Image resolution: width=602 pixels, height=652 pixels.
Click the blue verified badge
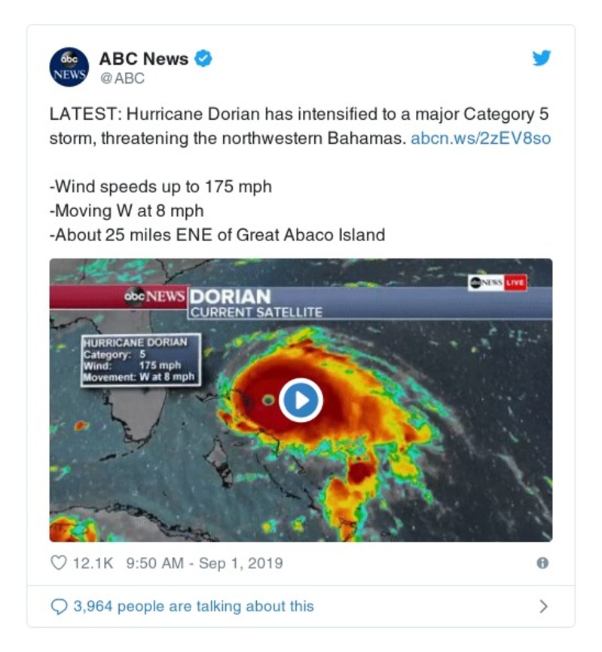coord(203,59)
